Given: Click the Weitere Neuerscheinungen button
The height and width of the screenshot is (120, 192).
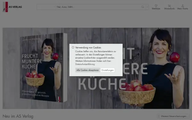Looking at the screenshot, I should click(x=173, y=116).
